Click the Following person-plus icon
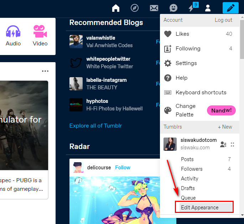 point(168,49)
